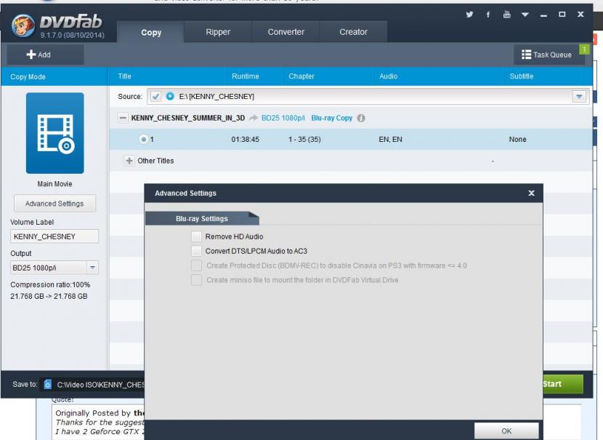Select the Blu-ray Settings tab
Image resolution: width=603 pixels, height=440 pixels.
[x=202, y=218]
